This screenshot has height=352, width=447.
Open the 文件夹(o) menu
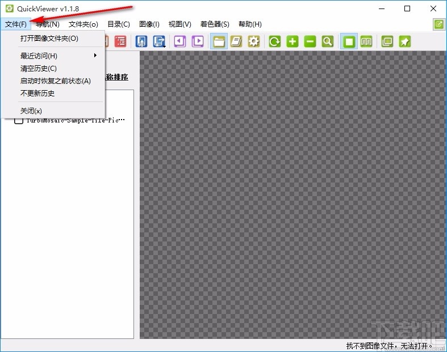[83, 24]
